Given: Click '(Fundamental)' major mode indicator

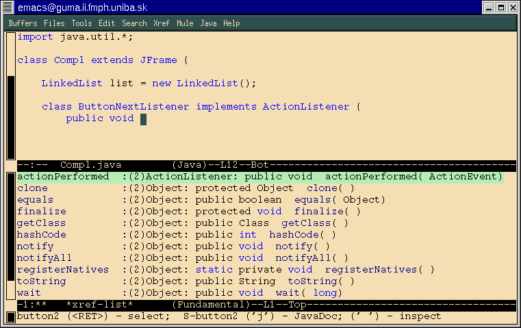Looking at the screenshot, I should coord(211,305).
